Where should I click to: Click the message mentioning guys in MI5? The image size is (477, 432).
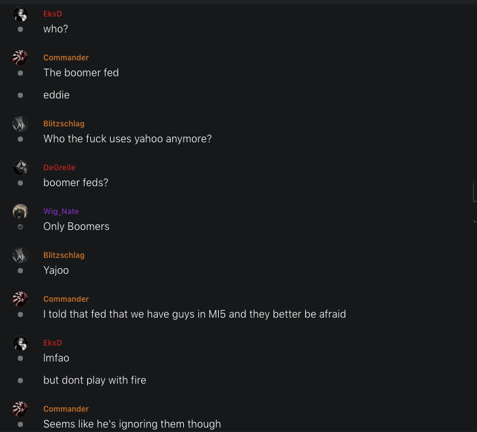[195, 314]
